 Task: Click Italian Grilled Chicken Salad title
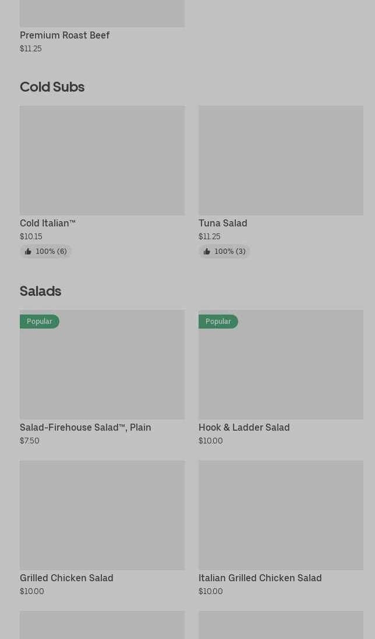tap(260, 578)
